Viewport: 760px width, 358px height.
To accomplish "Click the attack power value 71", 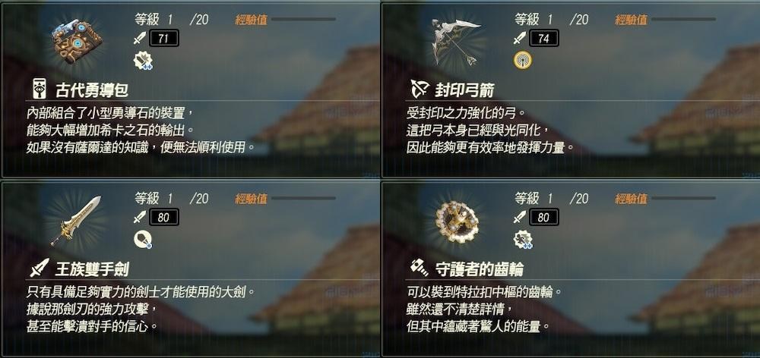I will 164,39.
